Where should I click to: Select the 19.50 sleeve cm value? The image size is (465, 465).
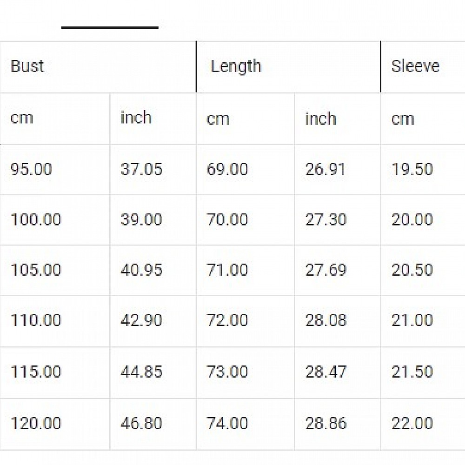coord(412,169)
